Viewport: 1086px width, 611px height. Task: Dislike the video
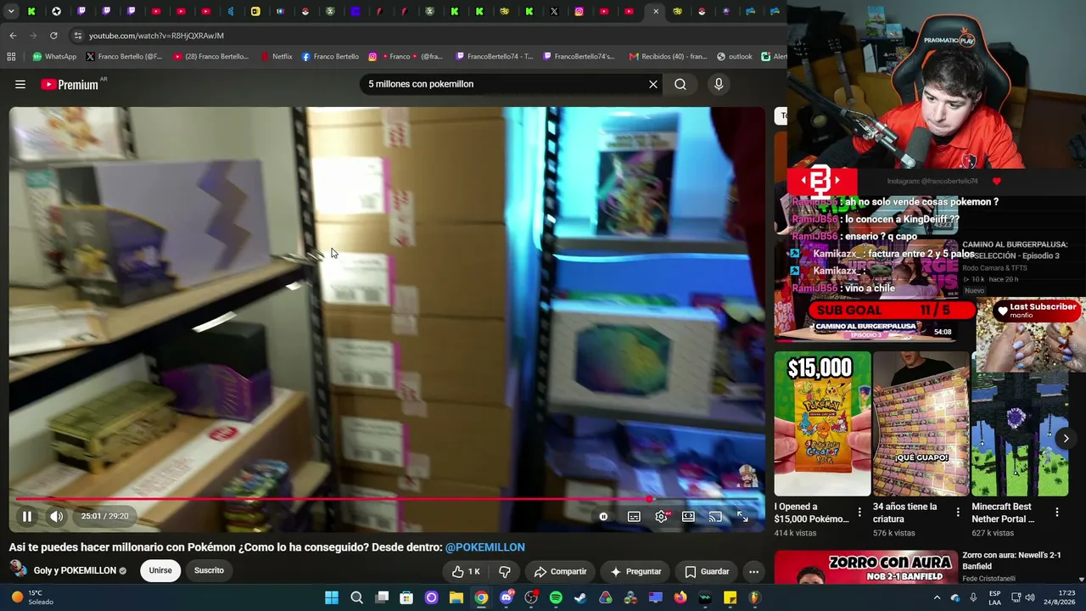[504, 571]
